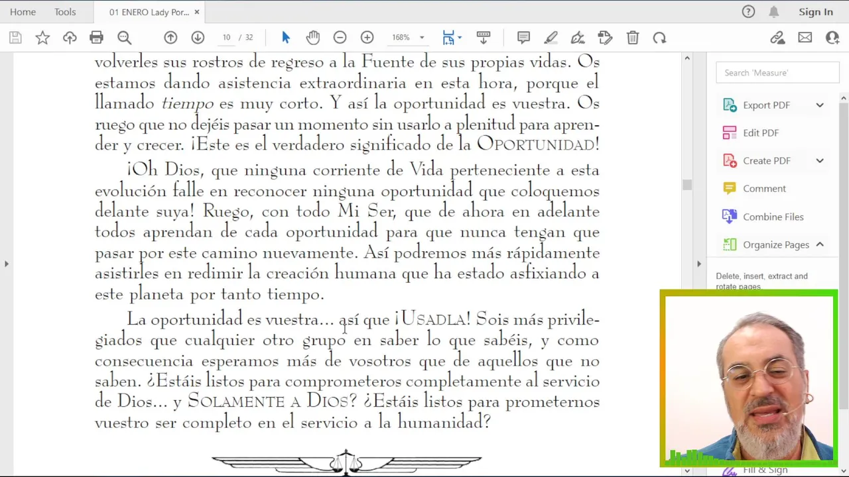The image size is (849, 477).
Task: Click the document vertical scrollbar thumb
Action: [687, 185]
